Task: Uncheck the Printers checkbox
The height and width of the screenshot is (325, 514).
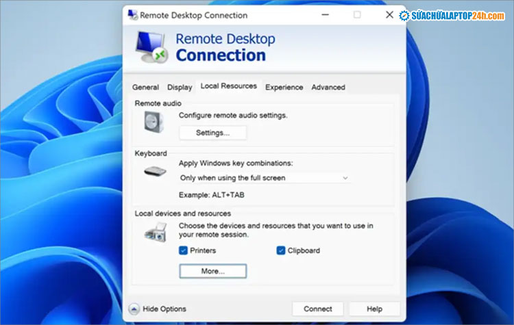Action: point(183,250)
